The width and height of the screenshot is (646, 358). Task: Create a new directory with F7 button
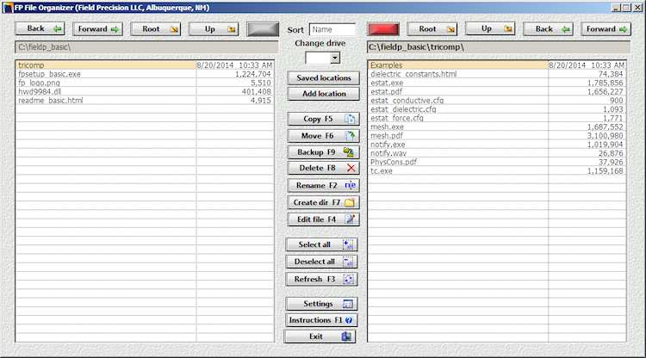pos(321,202)
